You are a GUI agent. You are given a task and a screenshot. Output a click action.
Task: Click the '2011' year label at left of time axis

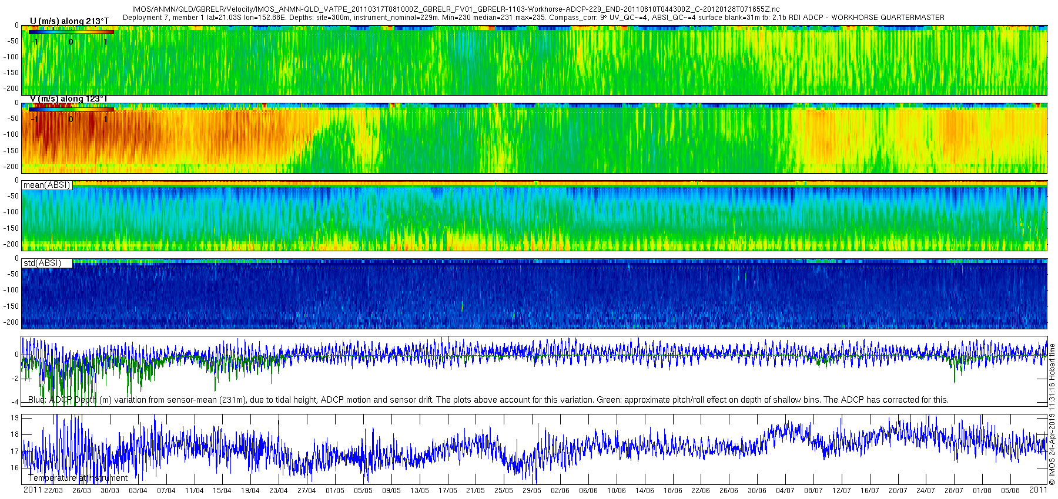pos(32,490)
